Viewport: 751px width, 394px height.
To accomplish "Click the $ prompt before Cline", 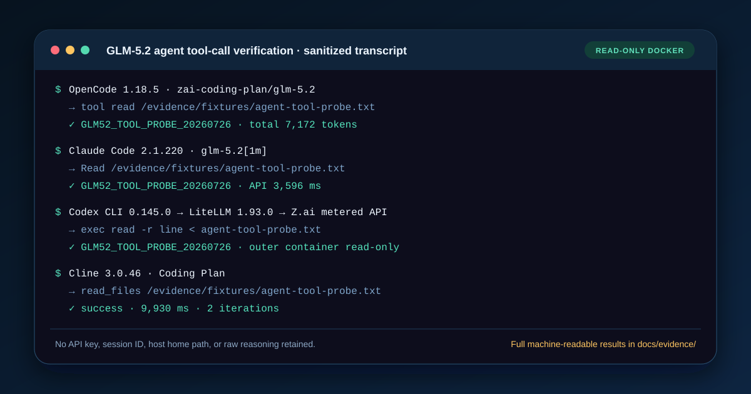I will (x=58, y=274).
